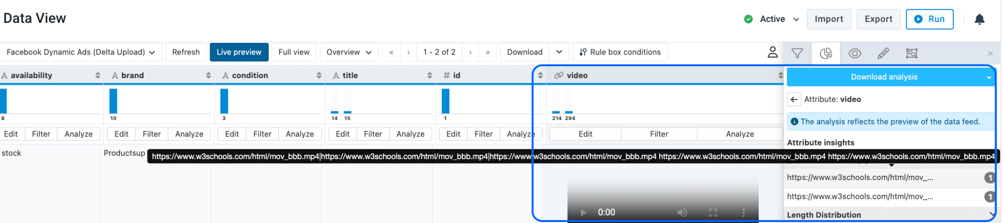Go to the next page

(470, 52)
